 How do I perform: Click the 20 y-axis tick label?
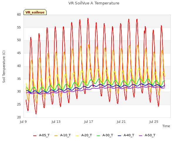[19, 117]
